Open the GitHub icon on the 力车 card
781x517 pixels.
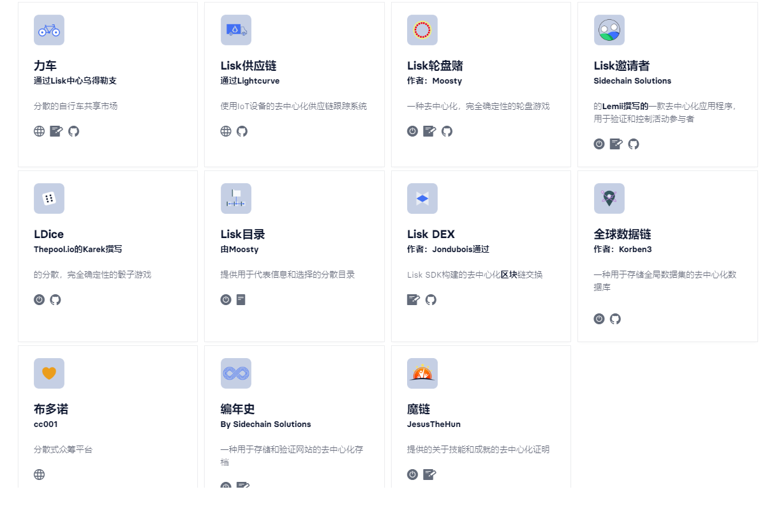tap(73, 131)
